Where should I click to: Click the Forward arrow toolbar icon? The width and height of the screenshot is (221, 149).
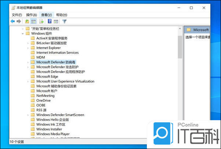click(19, 21)
